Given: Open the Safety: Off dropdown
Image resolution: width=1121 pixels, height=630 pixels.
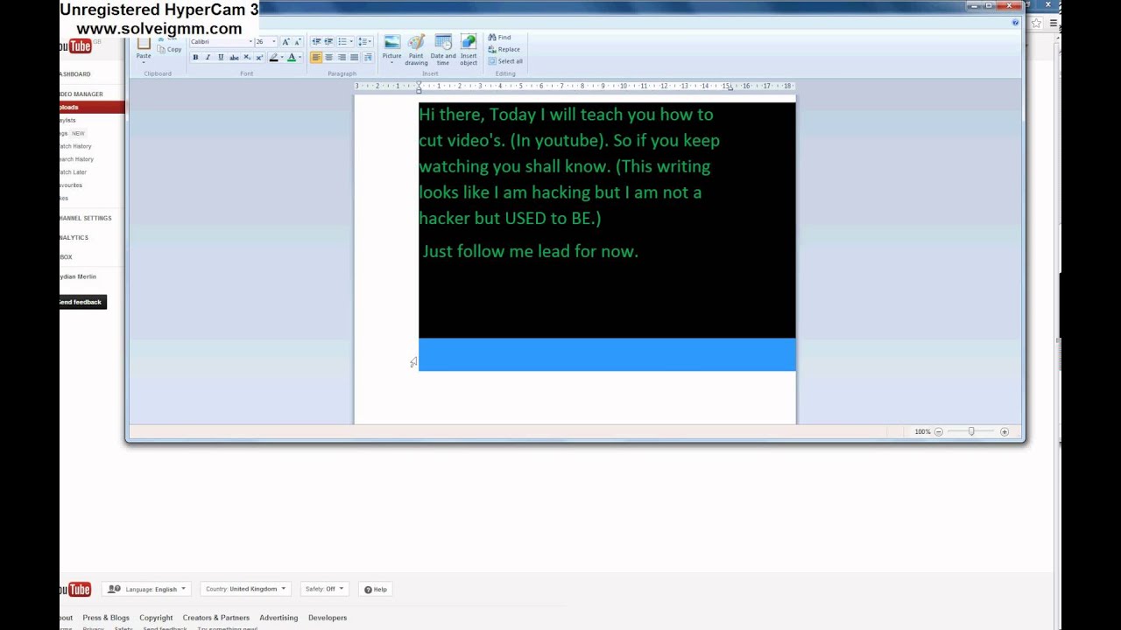Looking at the screenshot, I should 323,589.
